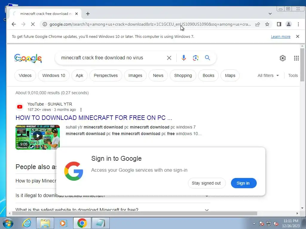Image resolution: width=306 pixels, height=229 pixels.
Task: Open search Tools
Action: tap(293, 75)
